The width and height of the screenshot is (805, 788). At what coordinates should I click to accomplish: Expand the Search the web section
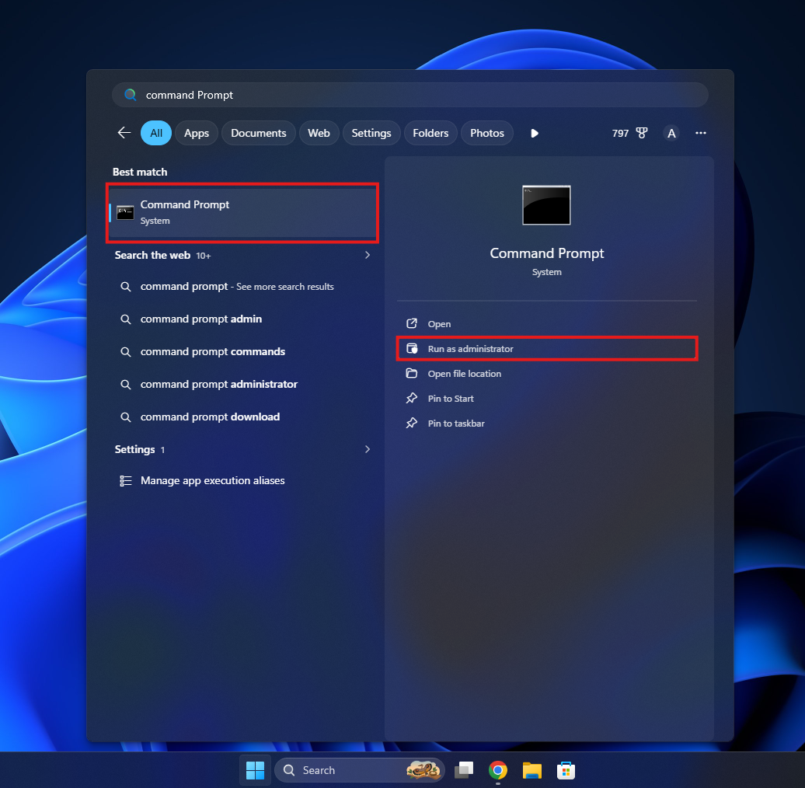coord(367,255)
